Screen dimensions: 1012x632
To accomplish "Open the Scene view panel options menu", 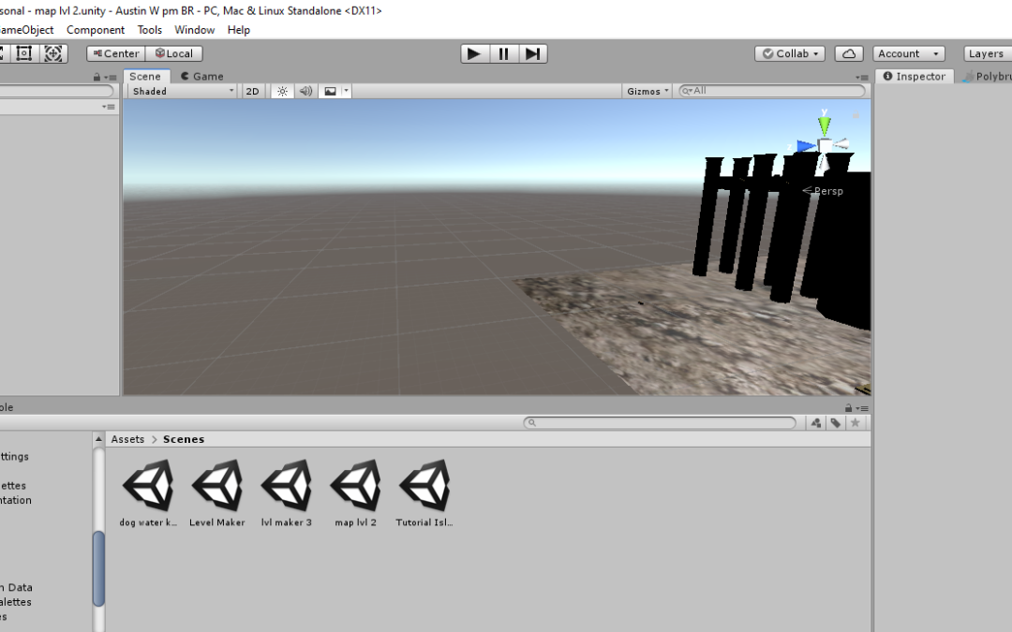I will pyautogui.click(x=862, y=78).
